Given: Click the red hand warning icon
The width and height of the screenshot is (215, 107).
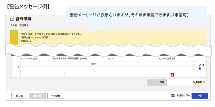Looking at the screenshot, I should (172, 75).
